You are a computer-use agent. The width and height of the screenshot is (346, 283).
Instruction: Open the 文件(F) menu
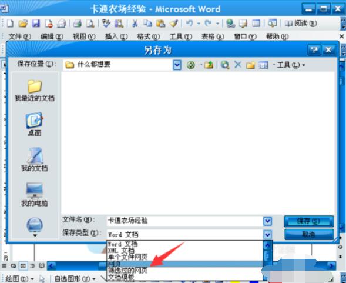point(19,36)
